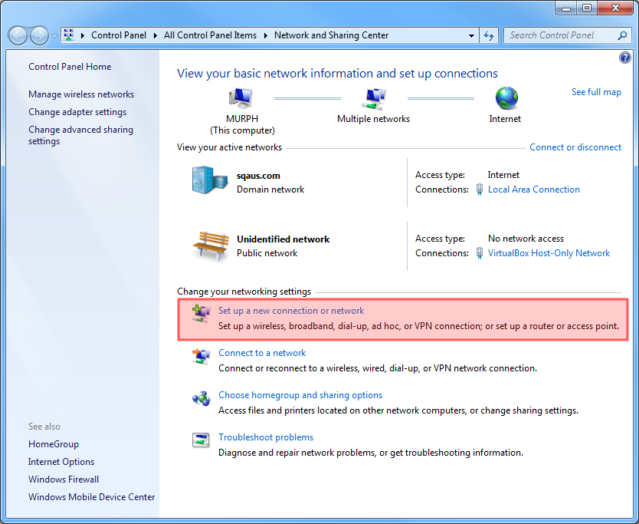Click the sqaus.com domain network icon

(210, 181)
